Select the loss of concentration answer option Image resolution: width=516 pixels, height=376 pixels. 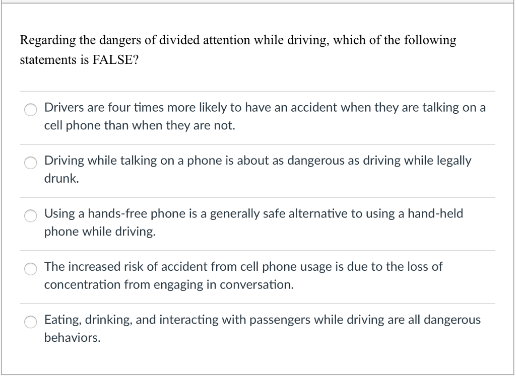[x=30, y=269]
